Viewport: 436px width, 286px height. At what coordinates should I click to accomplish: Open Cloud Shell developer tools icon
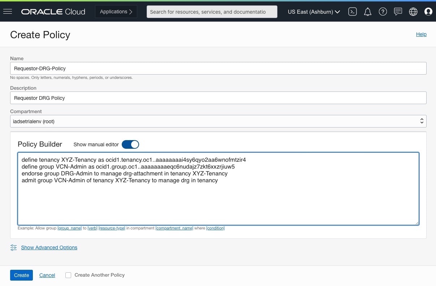(x=353, y=12)
